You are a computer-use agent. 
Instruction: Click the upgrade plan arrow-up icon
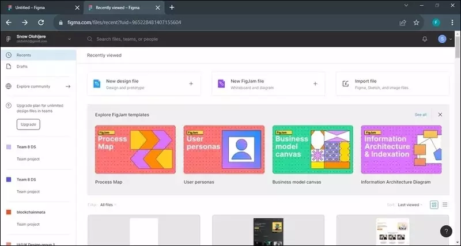(9, 105)
